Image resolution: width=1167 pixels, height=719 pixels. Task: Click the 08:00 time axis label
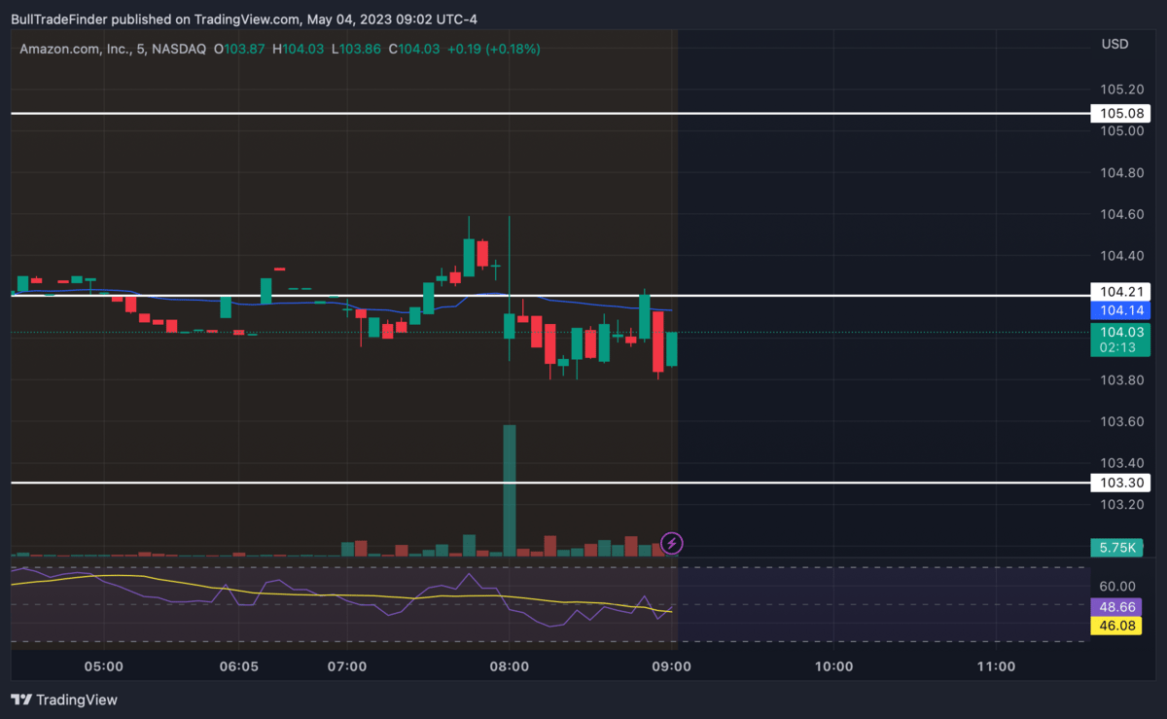[x=510, y=666]
